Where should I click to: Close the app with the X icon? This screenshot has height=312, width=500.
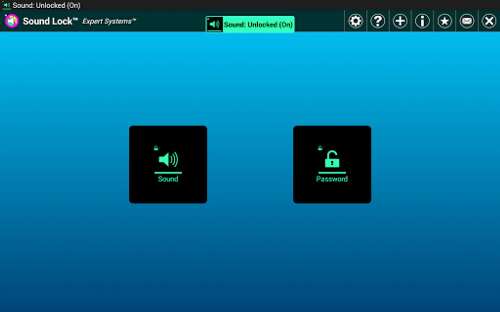[x=489, y=21]
